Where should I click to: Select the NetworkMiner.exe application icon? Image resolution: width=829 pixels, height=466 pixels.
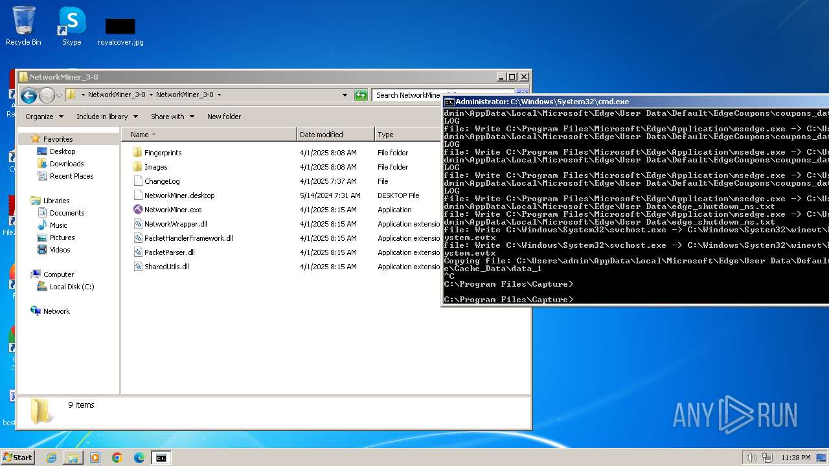click(137, 210)
